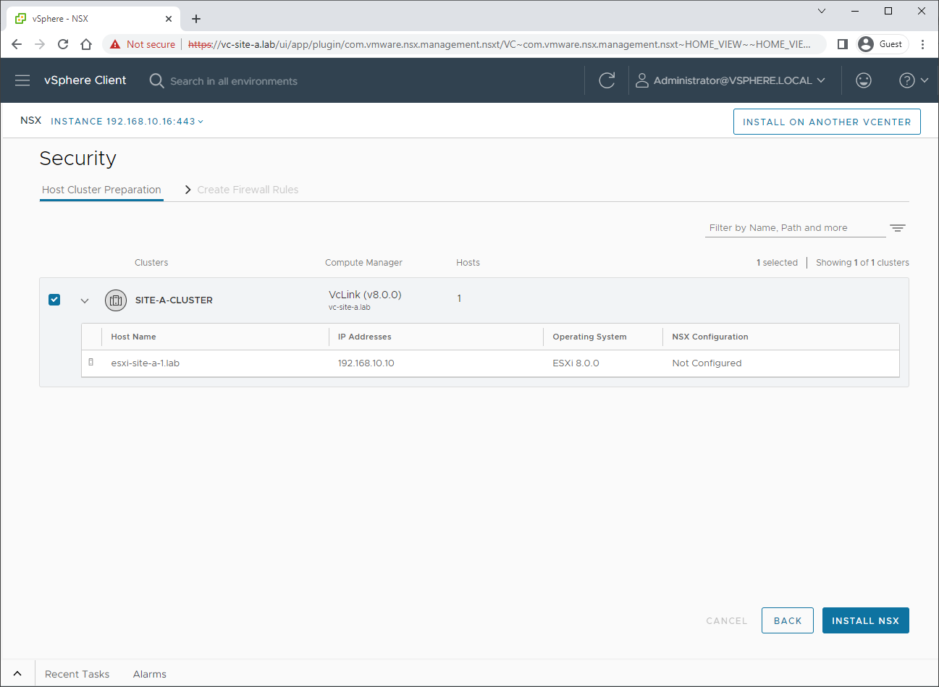Open the vSphere Client hamburger menu
This screenshot has height=687, width=939.
[x=22, y=80]
